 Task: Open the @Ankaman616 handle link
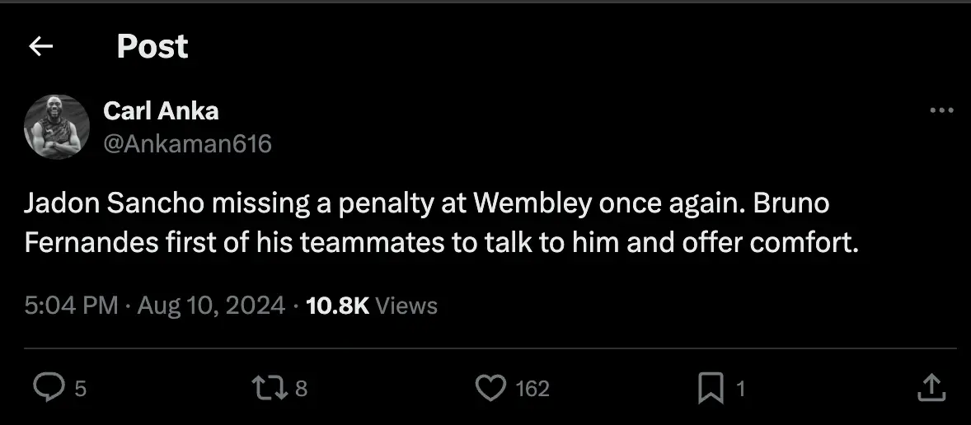click(x=187, y=143)
